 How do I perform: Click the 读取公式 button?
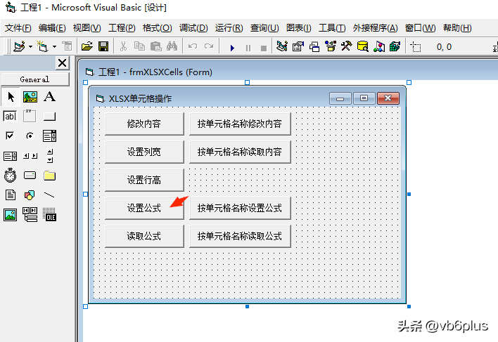(144, 236)
